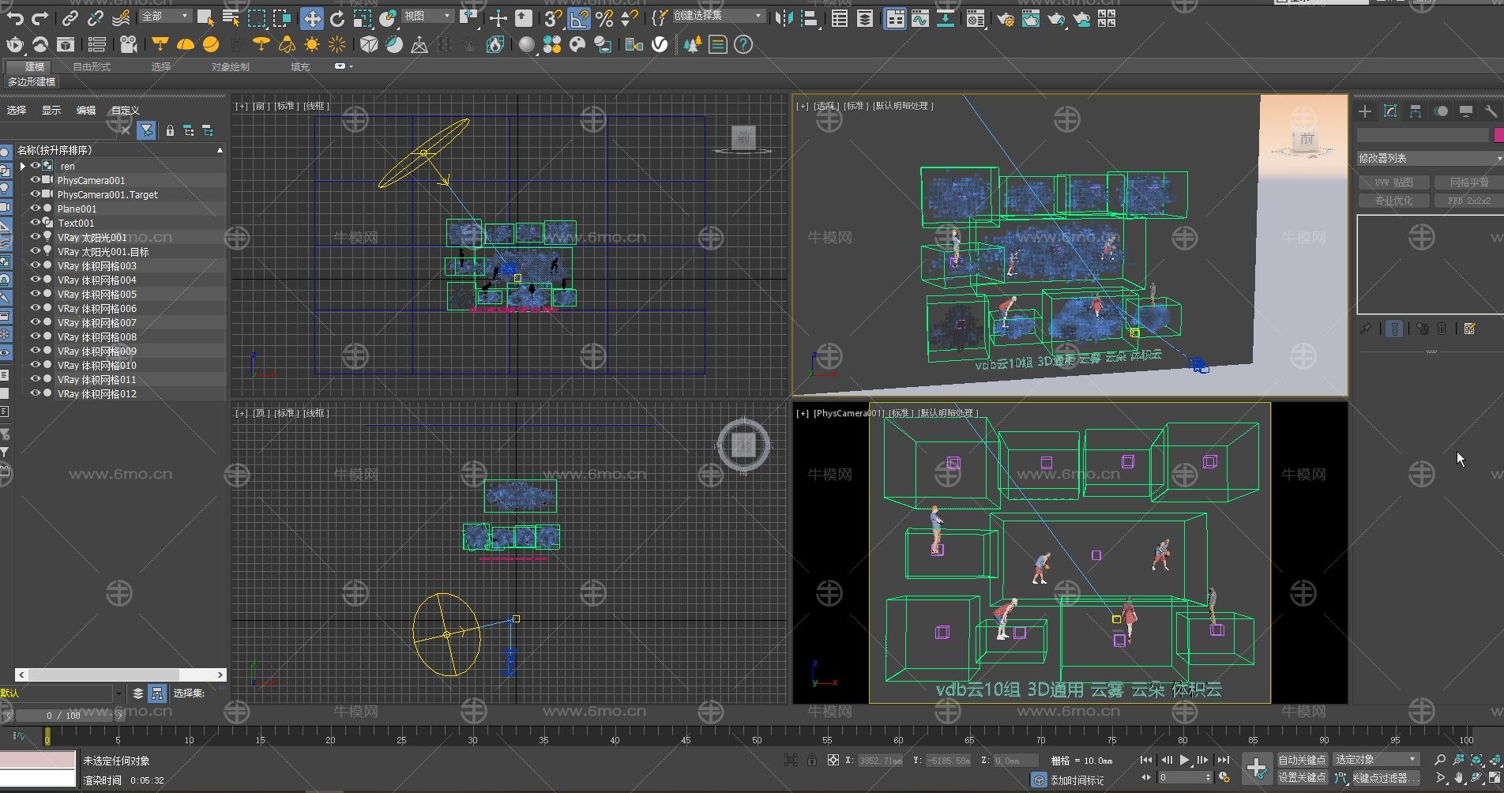Open the Mirror tool
The height and width of the screenshot is (793, 1504).
click(784, 18)
